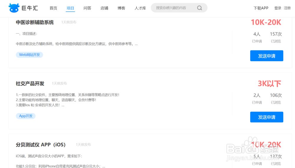The height and width of the screenshot is (168, 295).
Task: Open the 首页 nav tab
Action: [x=53, y=8]
